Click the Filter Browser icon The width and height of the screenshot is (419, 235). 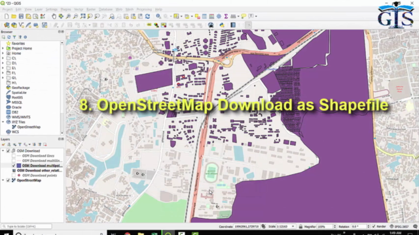(14, 37)
